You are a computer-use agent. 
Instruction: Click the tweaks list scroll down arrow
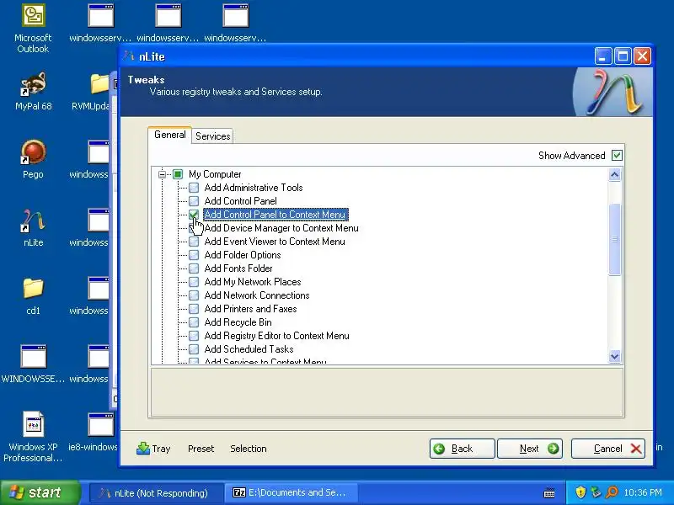[x=615, y=356]
